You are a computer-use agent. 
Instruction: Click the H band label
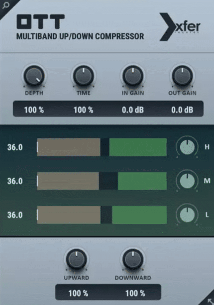pyautogui.click(x=207, y=147)
